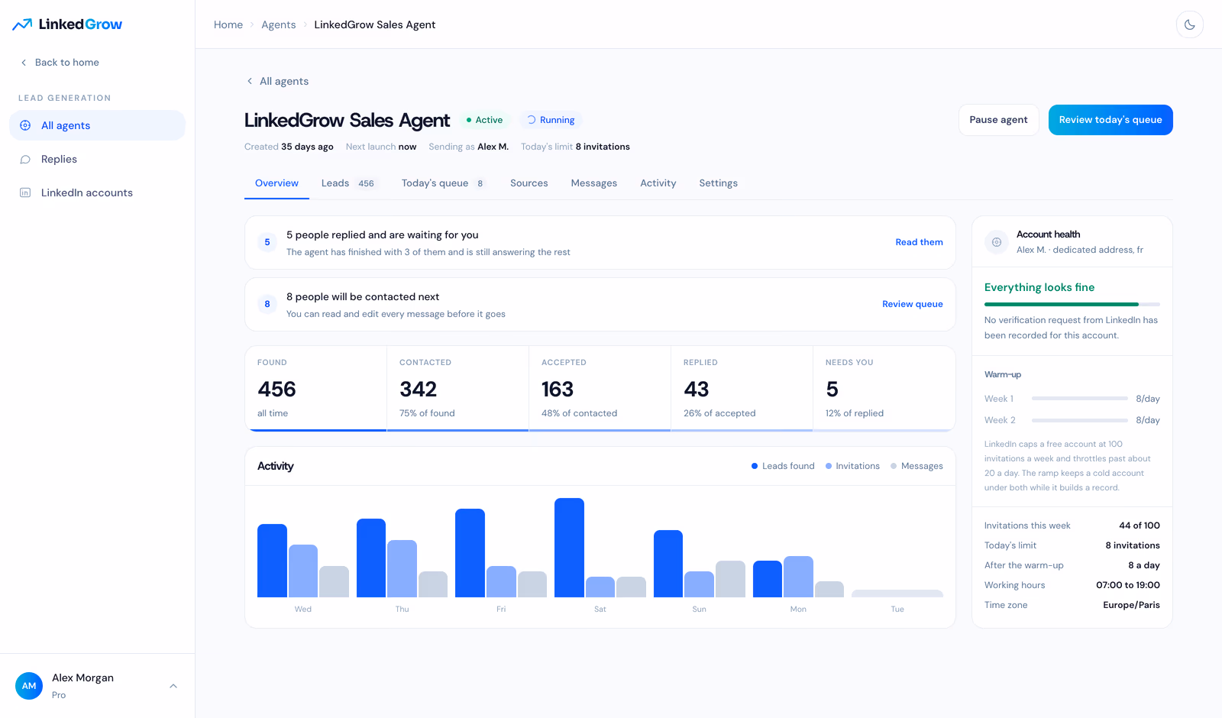Open the Messages tab
1222x718 pixels.
coord(594,183)
